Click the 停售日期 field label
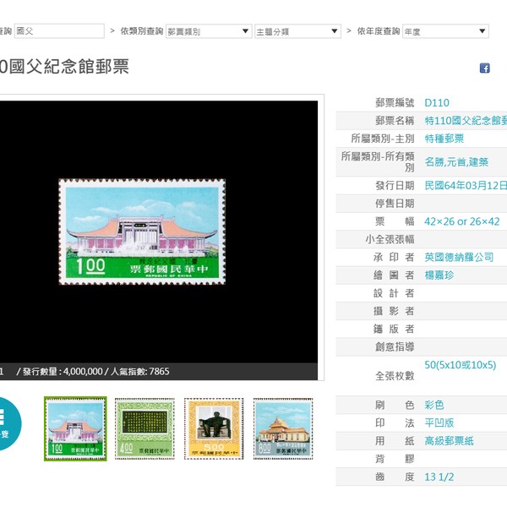The height and width of the screenshot is (507, 507). coord(395,204)
